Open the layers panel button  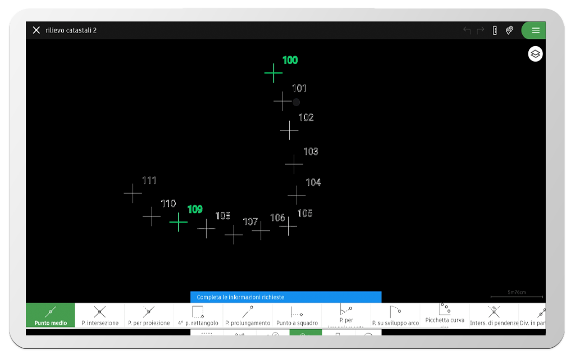(x=535, y=54)
